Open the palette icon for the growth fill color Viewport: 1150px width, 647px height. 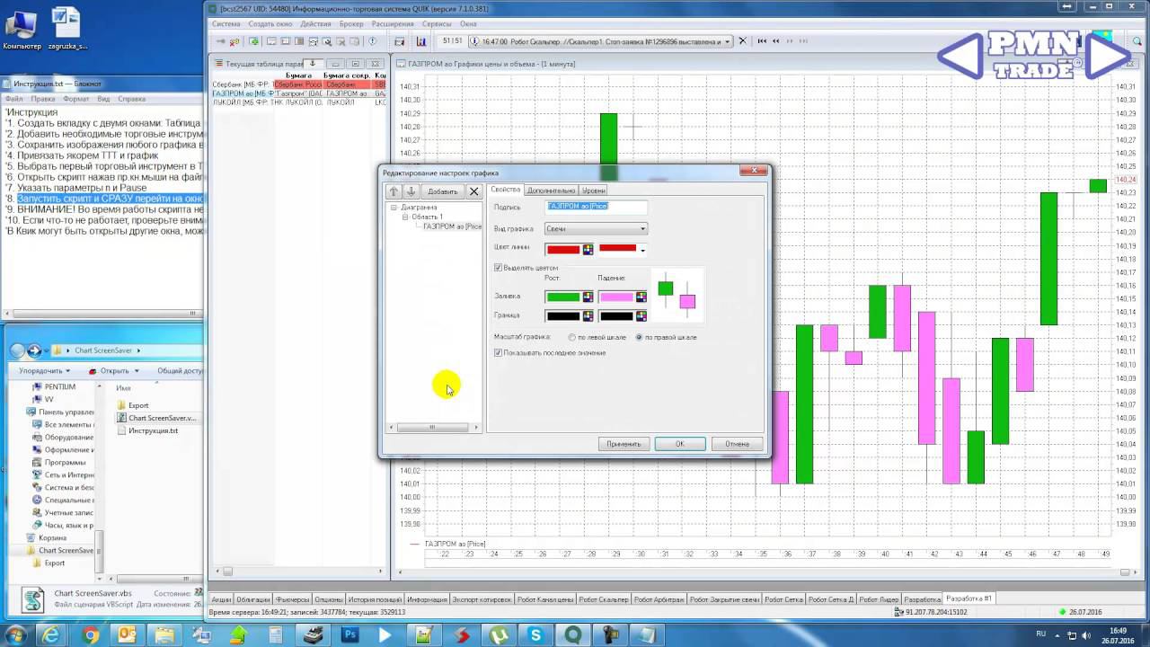tap(588, 297)
